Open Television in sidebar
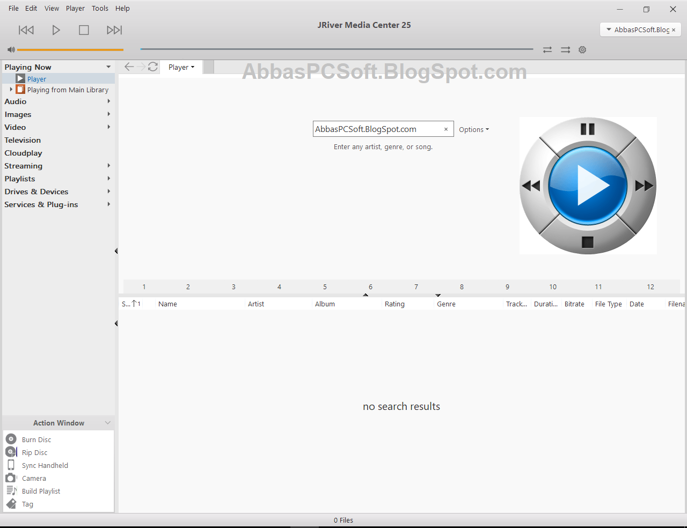The image size is (687, 528). (x=23, y=140)
